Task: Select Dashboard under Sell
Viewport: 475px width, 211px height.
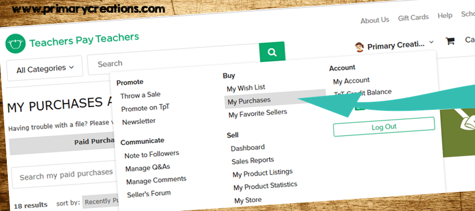Action: coord(248,148)
